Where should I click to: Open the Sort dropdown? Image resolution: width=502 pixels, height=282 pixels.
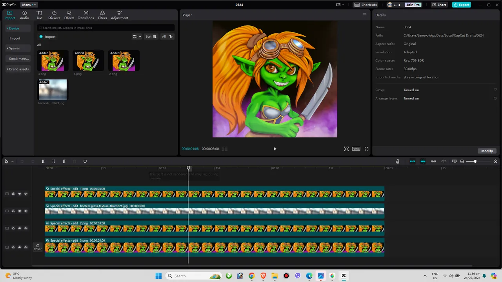[151, 36]
